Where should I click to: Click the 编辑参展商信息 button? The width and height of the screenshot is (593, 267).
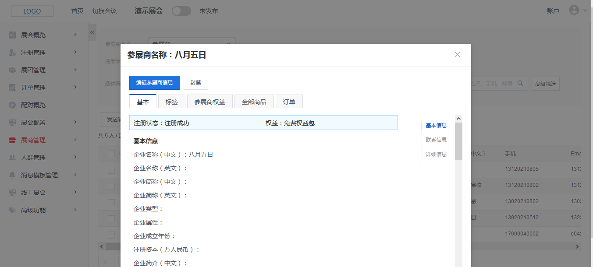click(155, 82)
